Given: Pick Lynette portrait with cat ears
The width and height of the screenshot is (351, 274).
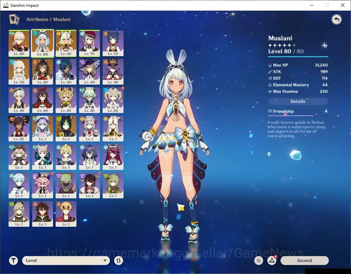Looking at the screenshot, I should [x=42, y=157].
